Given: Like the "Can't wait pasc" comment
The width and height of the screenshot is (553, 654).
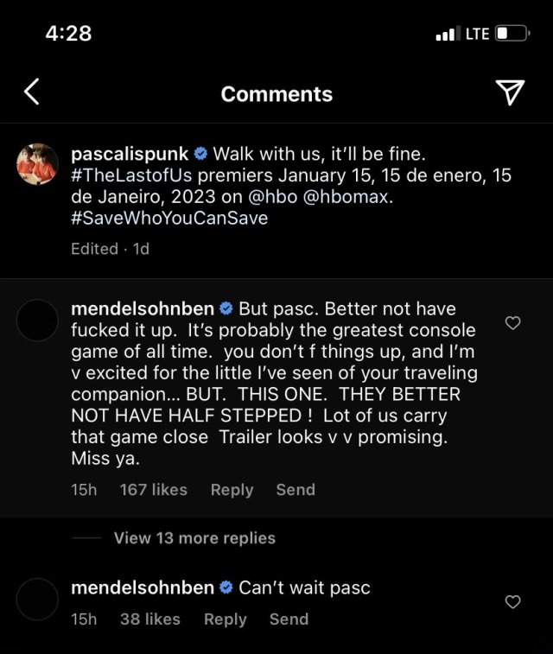Looking at the screenshot, I should tap(512, 602).
